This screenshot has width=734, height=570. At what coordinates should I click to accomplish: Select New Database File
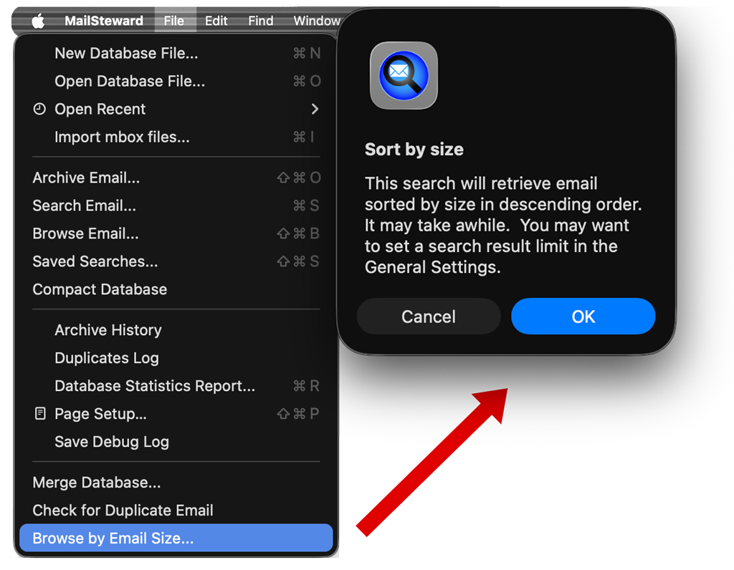point(126,53)
